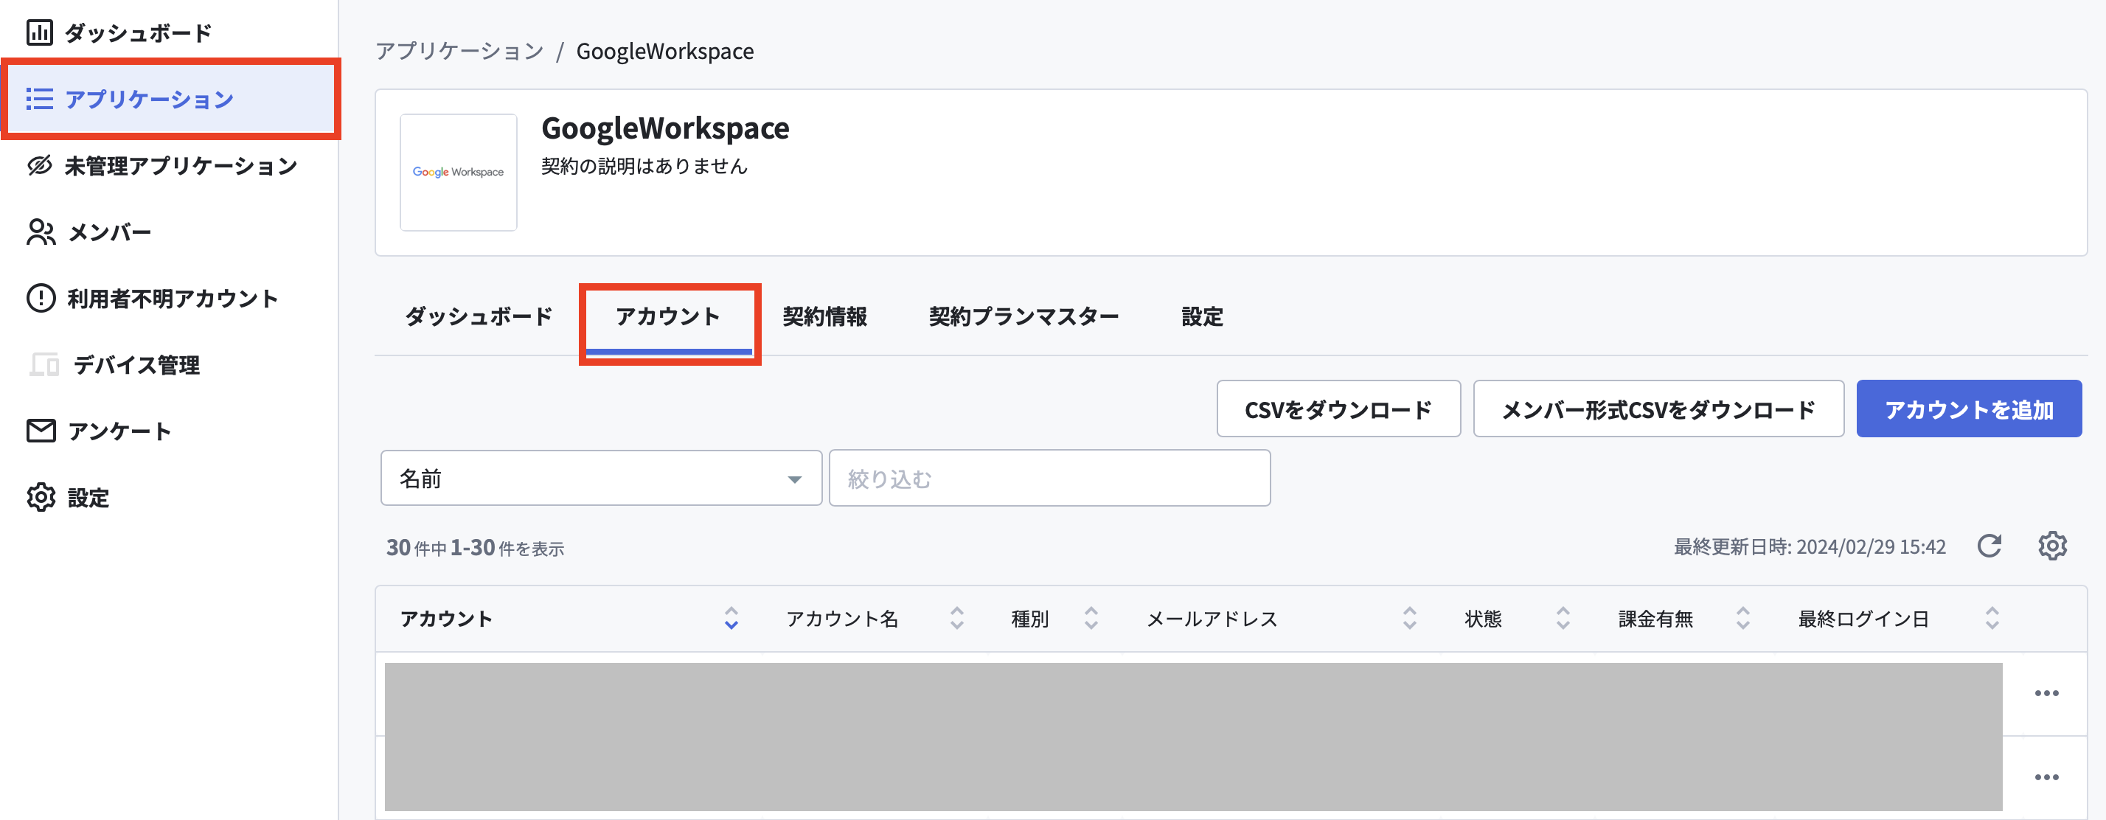Sort by 最終ログイン日 column arrows

[x=1992, y=618]
